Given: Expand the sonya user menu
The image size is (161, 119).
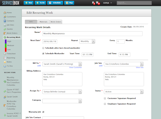Looking at the screenshot, I should point(107,3).
